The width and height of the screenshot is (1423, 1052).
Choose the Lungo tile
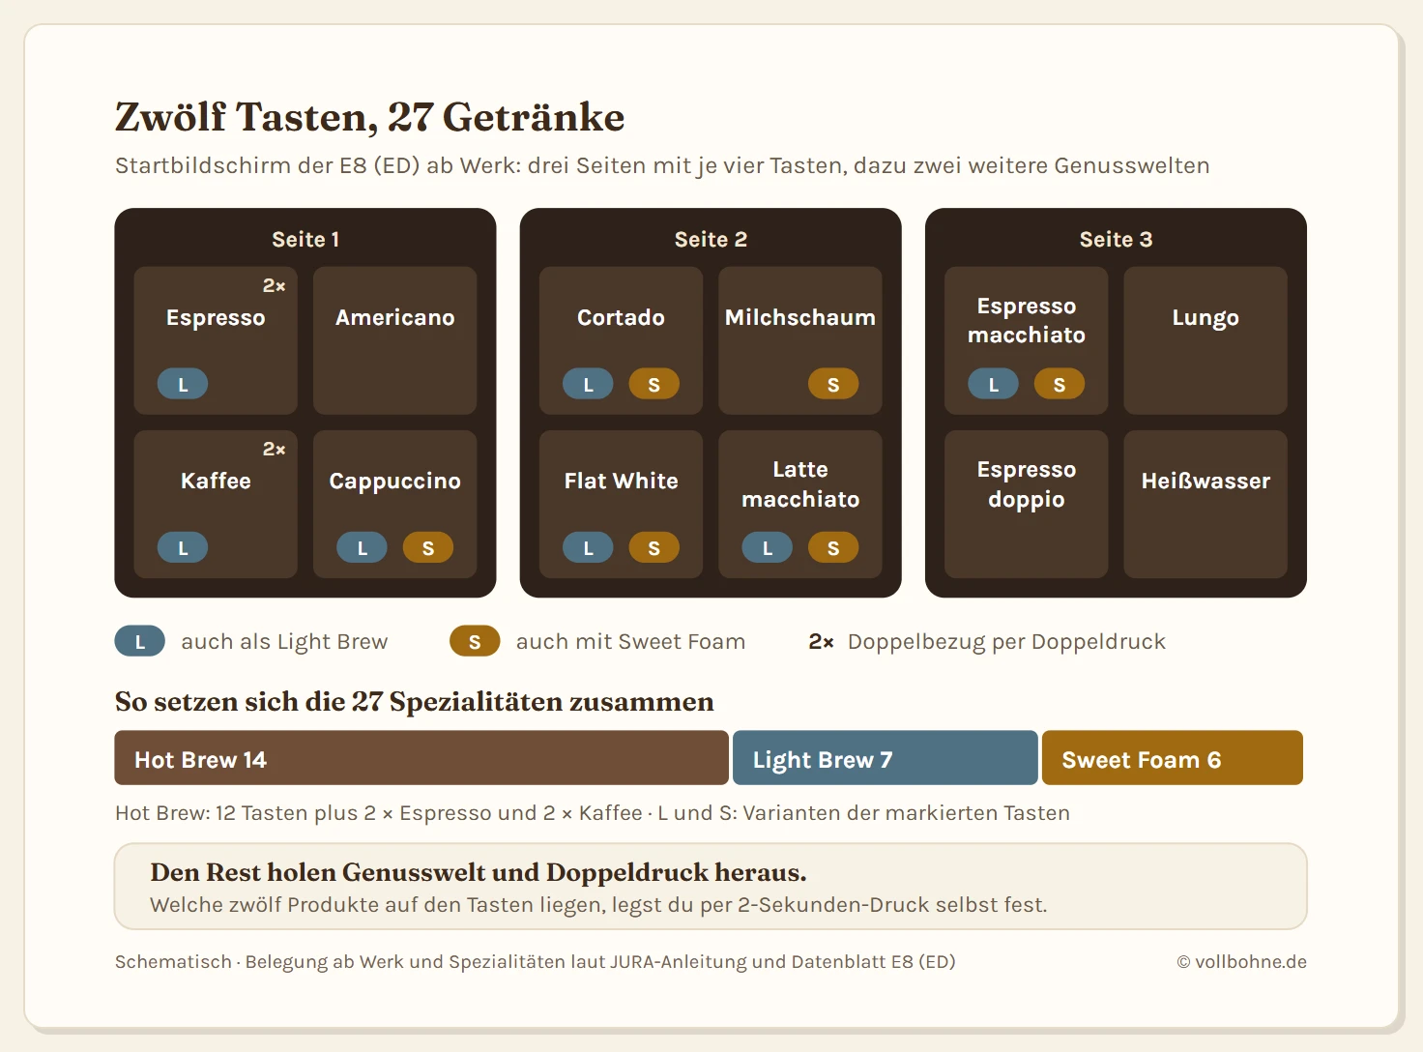point(1205,340)
